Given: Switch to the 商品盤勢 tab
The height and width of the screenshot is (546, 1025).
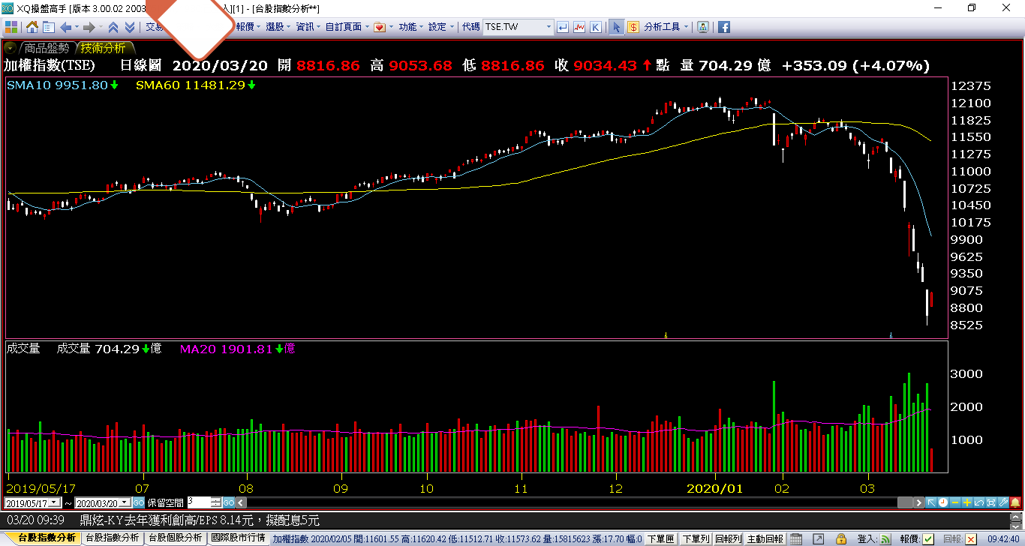Looking at the screenshot, I should click(x=47, y=48).
